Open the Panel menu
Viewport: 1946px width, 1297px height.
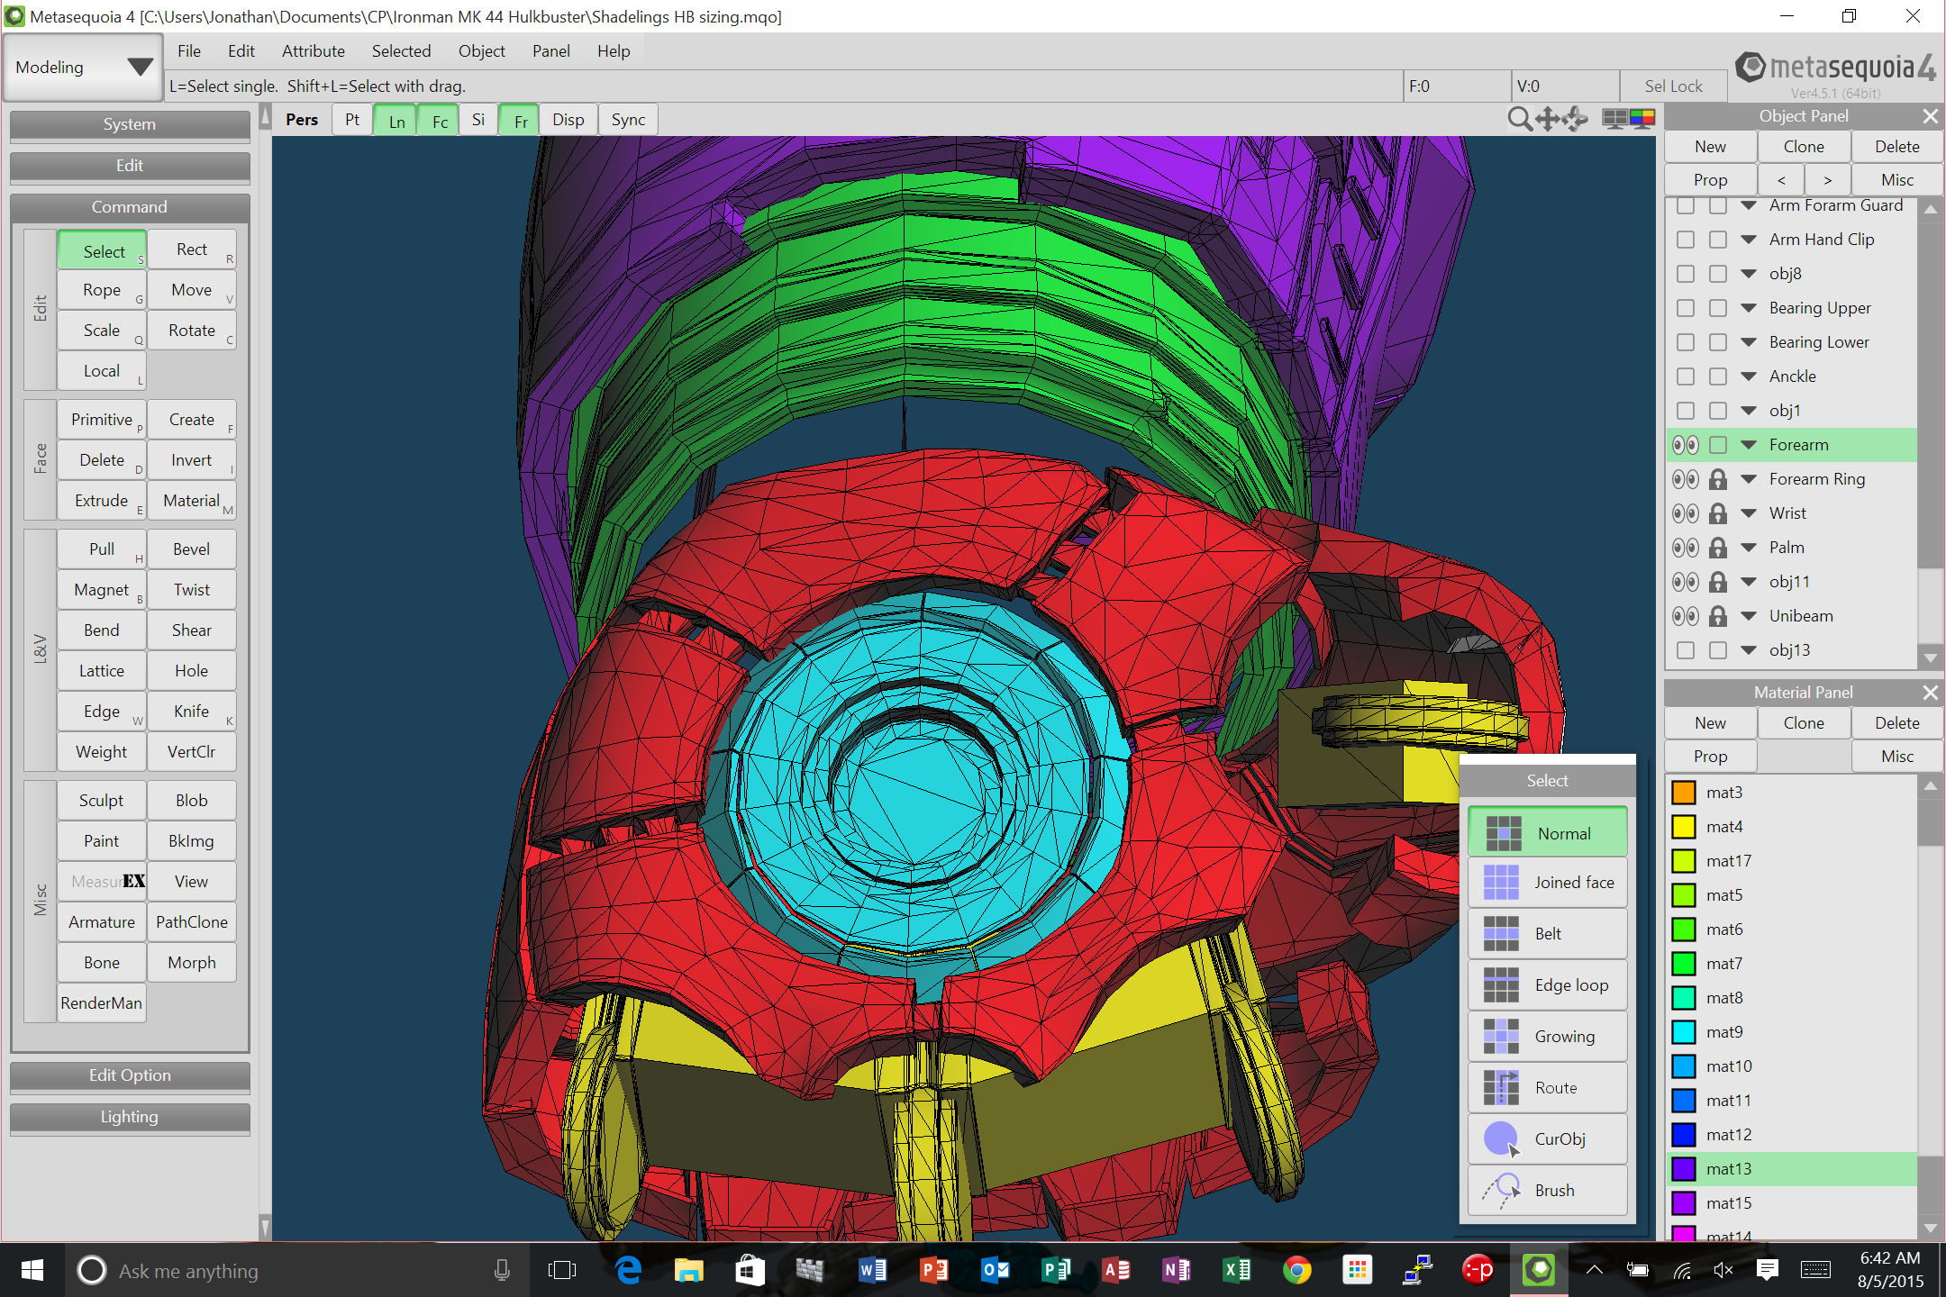(x=551, y=51)
